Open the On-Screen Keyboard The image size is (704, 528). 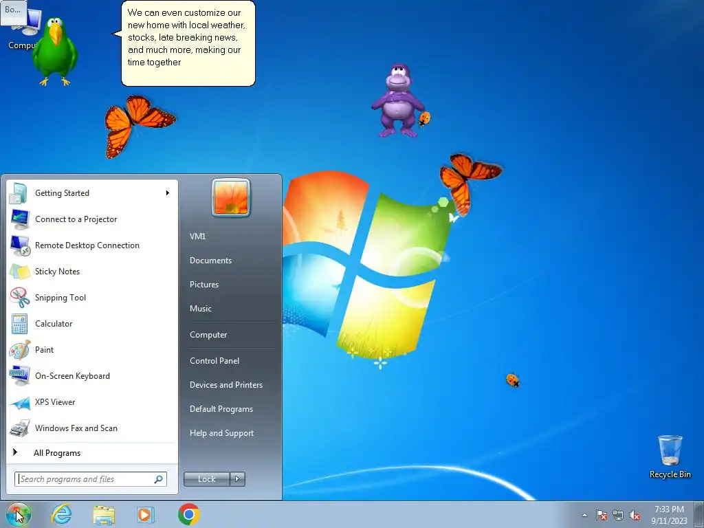tap(92, 376)
